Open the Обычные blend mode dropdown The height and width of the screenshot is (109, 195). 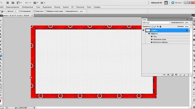tap(156, 23)
